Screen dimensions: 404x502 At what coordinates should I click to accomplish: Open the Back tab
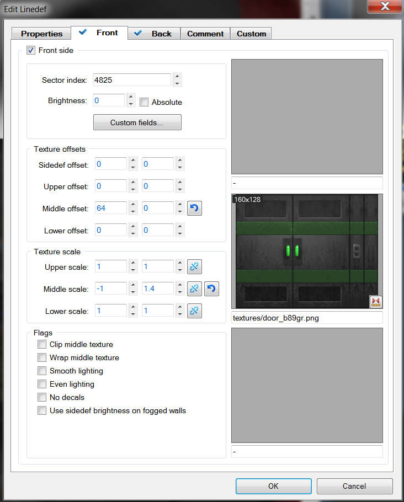pyautogui.click(x=154, y=34)
